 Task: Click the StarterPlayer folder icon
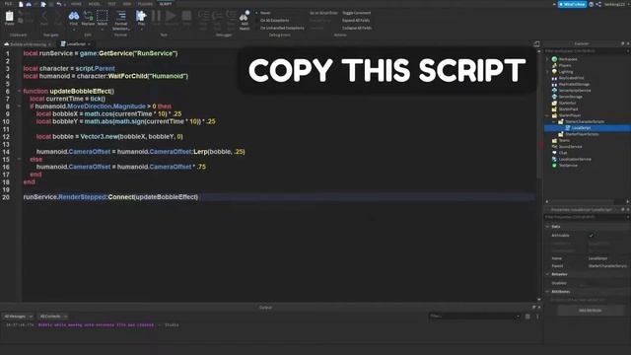point(554,115)
